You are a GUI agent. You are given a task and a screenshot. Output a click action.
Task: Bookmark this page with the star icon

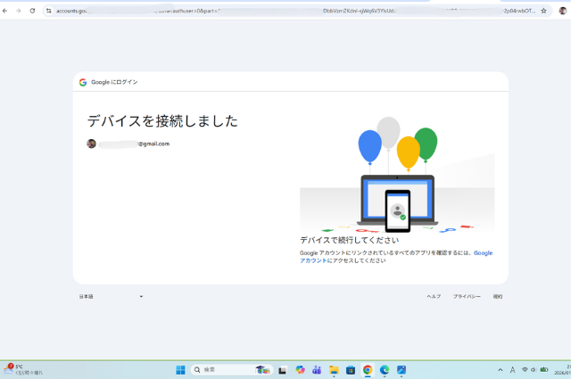point(543,11)
